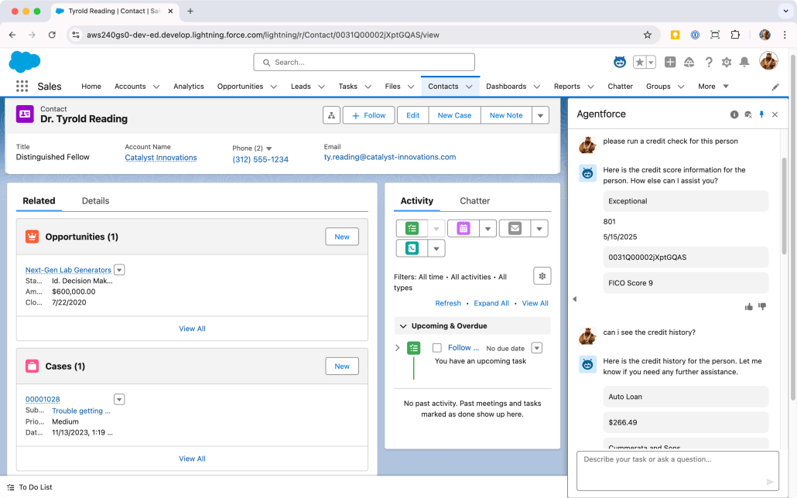Unpin the Agentforce panel
Image resolution: width=797 pixels, height=498 pixels.
coord(761,114)
